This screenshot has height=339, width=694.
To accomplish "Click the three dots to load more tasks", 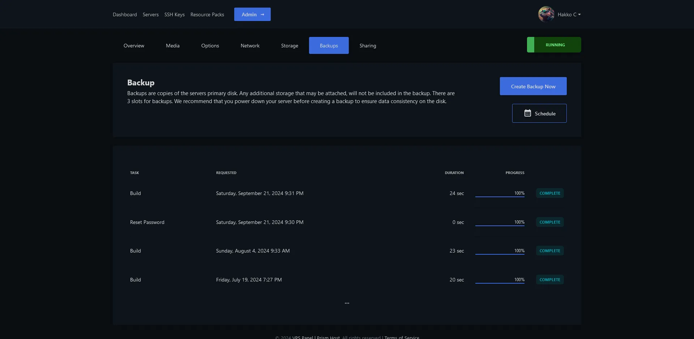I will tap(347, 303).
